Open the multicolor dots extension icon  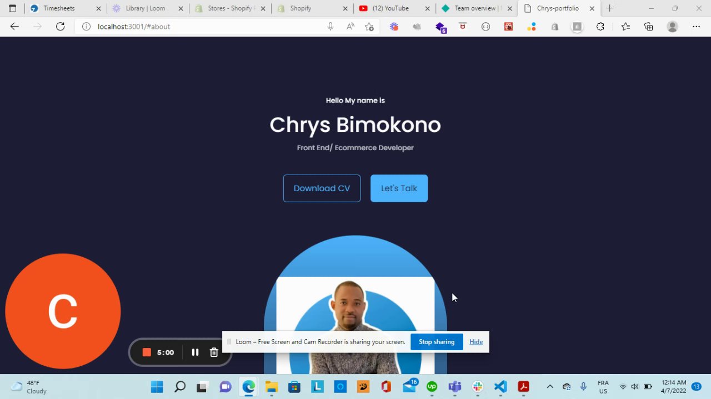click(x=532, y=27)
